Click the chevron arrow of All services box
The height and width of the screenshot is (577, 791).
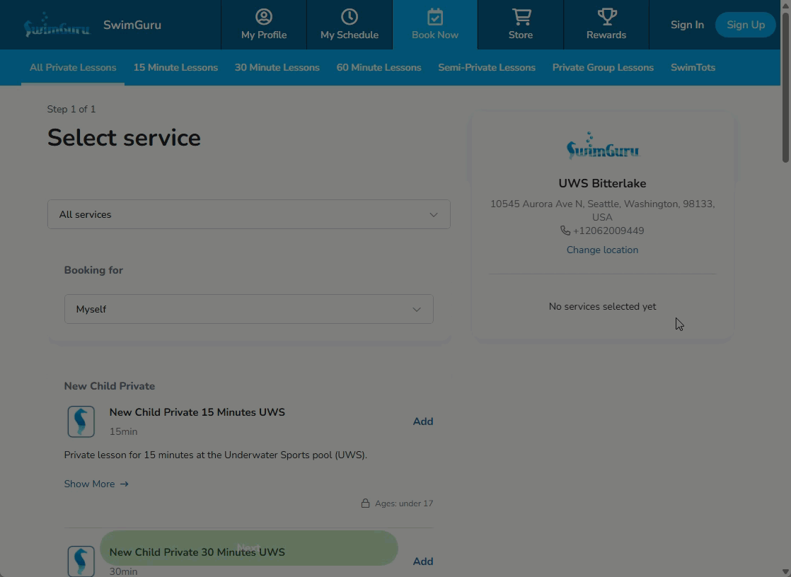433,215
